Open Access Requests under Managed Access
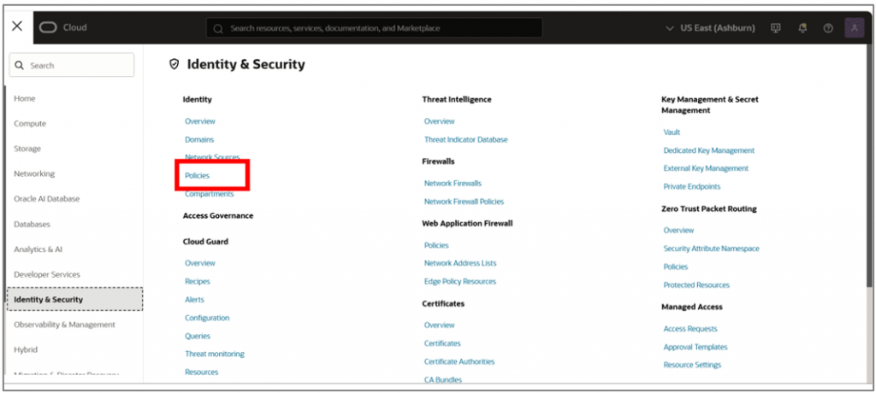 [x=690, y=329]
